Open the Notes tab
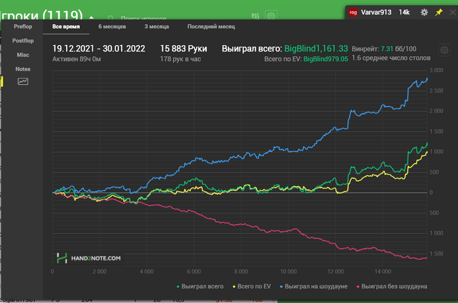This screenshot has height=303, width=458. pos(23,69)
